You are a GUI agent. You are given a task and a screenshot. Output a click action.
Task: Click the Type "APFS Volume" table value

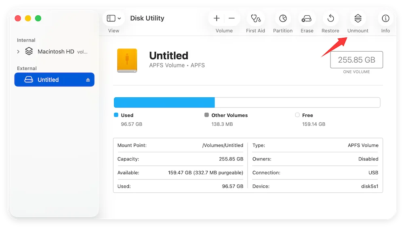[363, 145]
